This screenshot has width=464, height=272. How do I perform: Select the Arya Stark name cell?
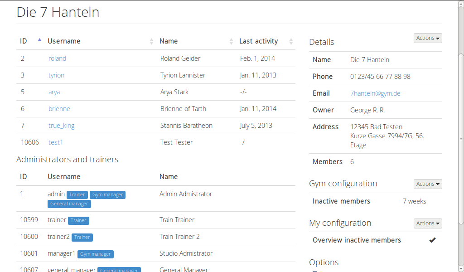point(174,92)
